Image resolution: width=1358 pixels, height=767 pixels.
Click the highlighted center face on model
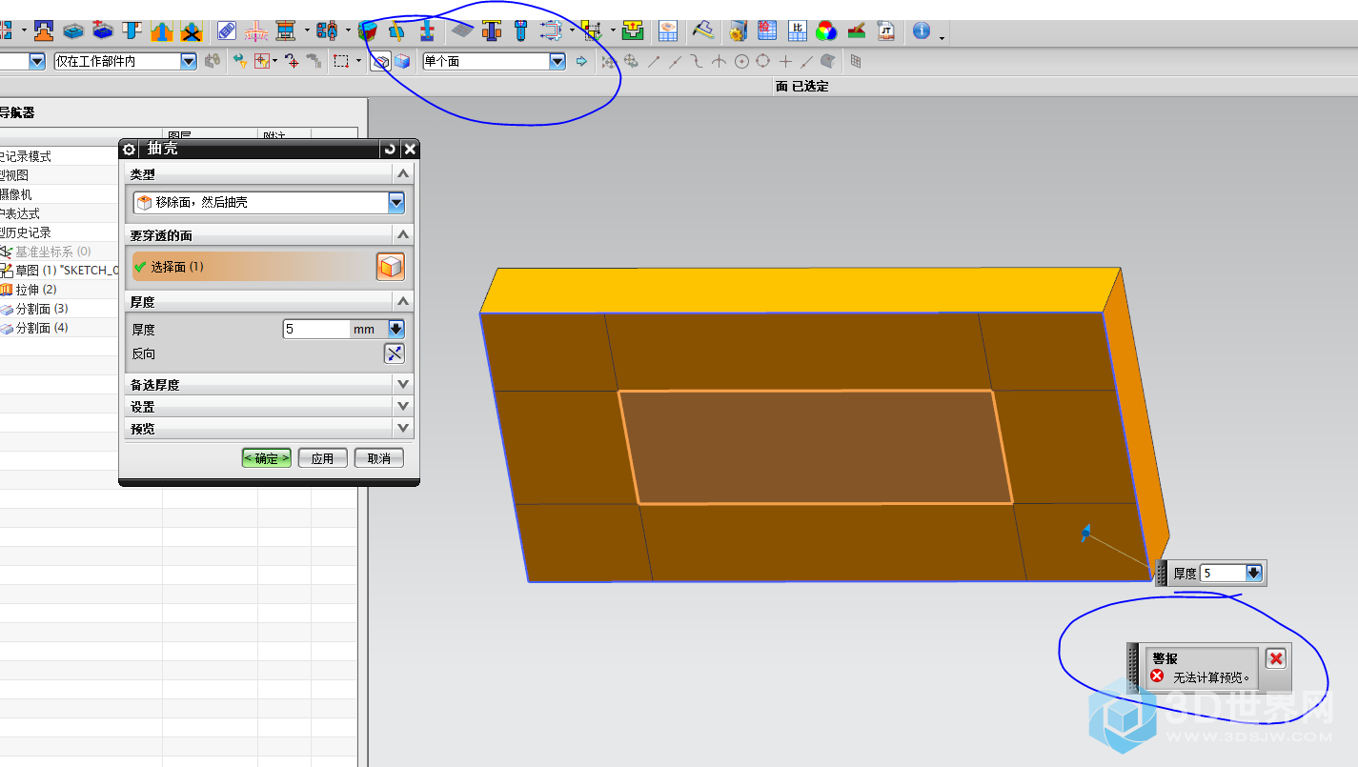(x=815, y=447)
